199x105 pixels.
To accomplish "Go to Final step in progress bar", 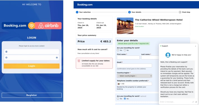I will click(184, 12).
